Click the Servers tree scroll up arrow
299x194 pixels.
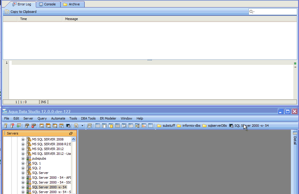pos(74,139)
